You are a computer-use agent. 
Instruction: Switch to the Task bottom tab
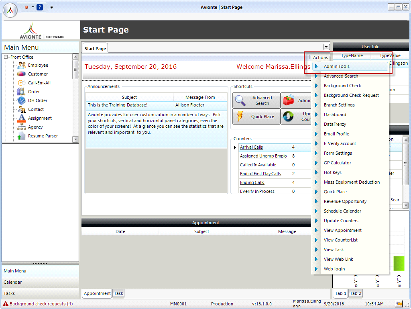pyautogui.click(x=118, y=293)
